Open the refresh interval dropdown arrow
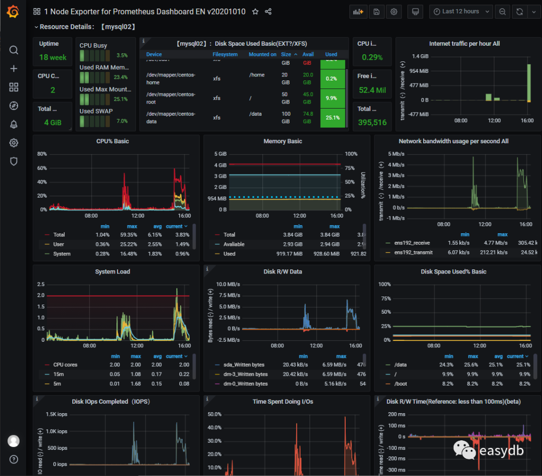 (533, 12)
